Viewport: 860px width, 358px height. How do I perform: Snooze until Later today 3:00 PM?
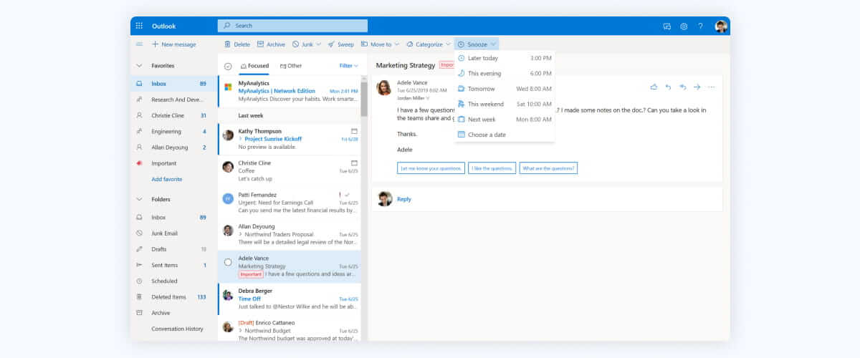pos(505,58)
